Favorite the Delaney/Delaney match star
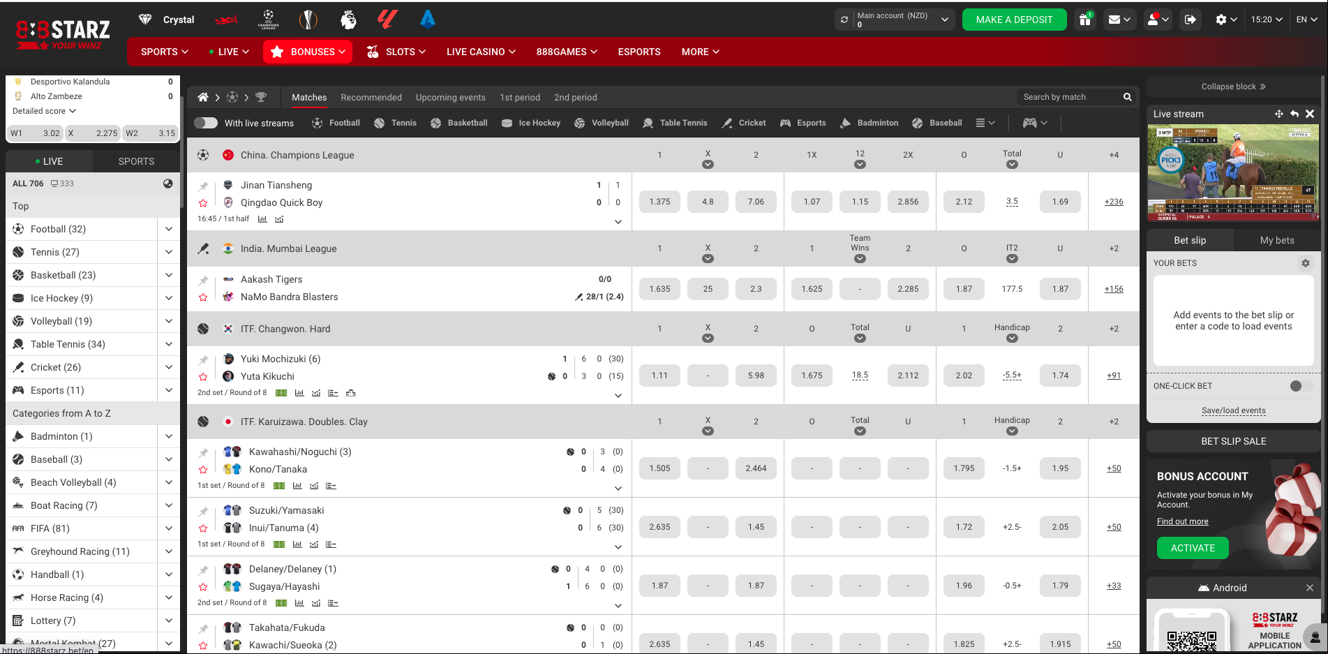The height and width of the screenshot is (654, 1328). [203, 587]
